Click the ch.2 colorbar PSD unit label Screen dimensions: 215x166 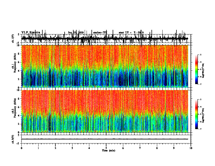(x=203, y=115)
